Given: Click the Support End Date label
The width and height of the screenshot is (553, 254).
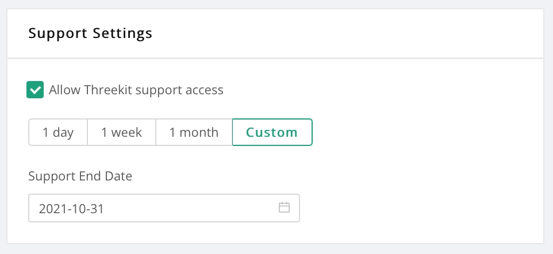Looking at the screenshot, I should [80, 176].
